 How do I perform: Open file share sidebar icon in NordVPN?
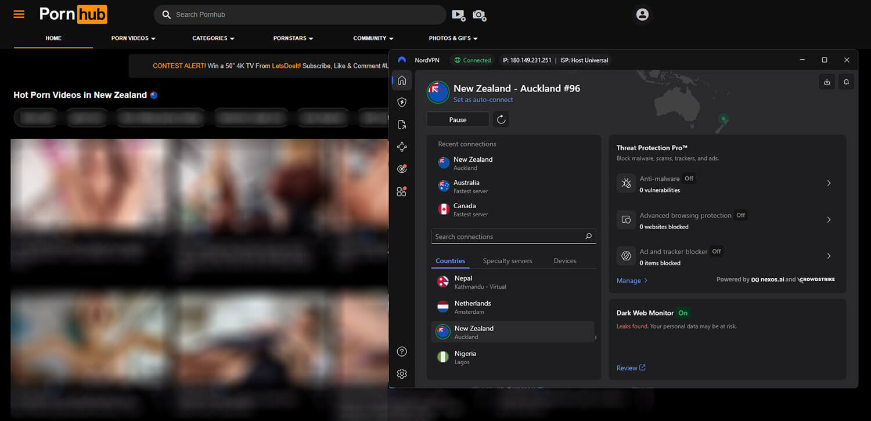[402, 125]
